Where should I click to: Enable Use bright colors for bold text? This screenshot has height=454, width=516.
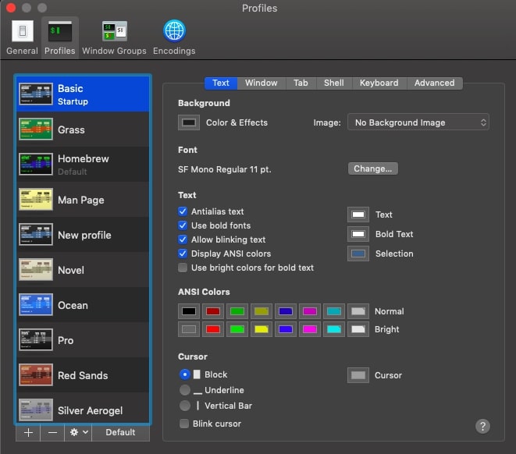coord(183,268)
